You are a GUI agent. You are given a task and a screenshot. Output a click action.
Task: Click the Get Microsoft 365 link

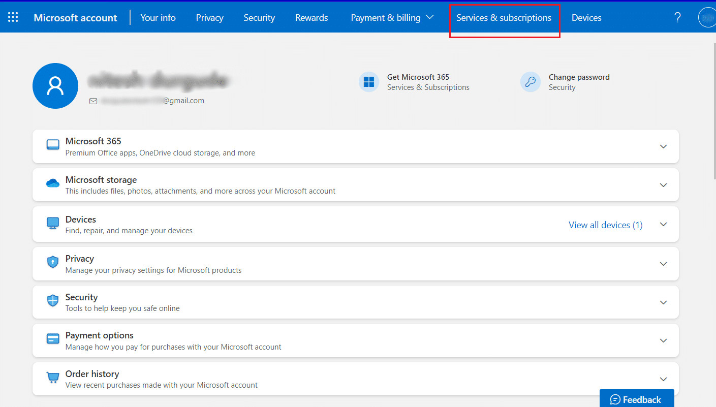pos(418,77)
